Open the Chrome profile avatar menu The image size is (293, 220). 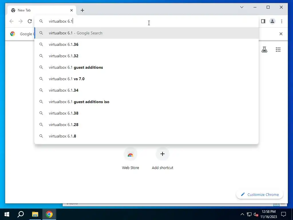point(272,21)
